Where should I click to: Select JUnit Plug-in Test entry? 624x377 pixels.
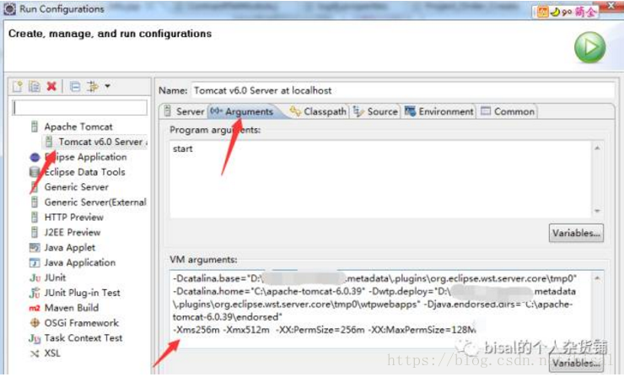point(83,293)
